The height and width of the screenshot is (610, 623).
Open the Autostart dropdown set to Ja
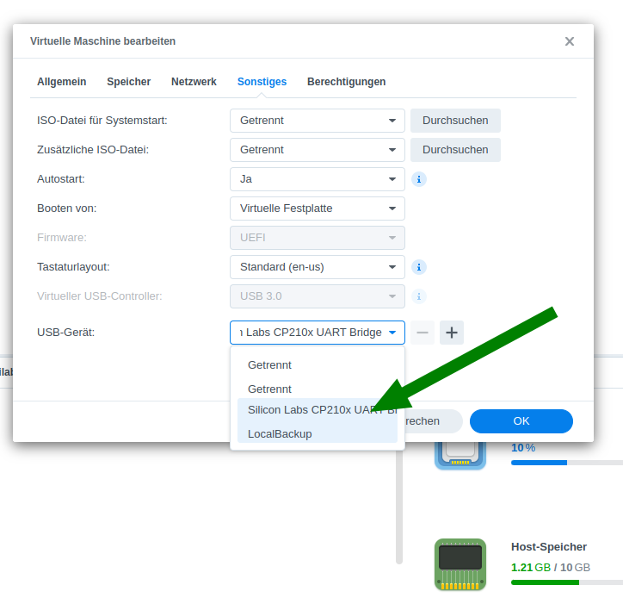[317, 179]
